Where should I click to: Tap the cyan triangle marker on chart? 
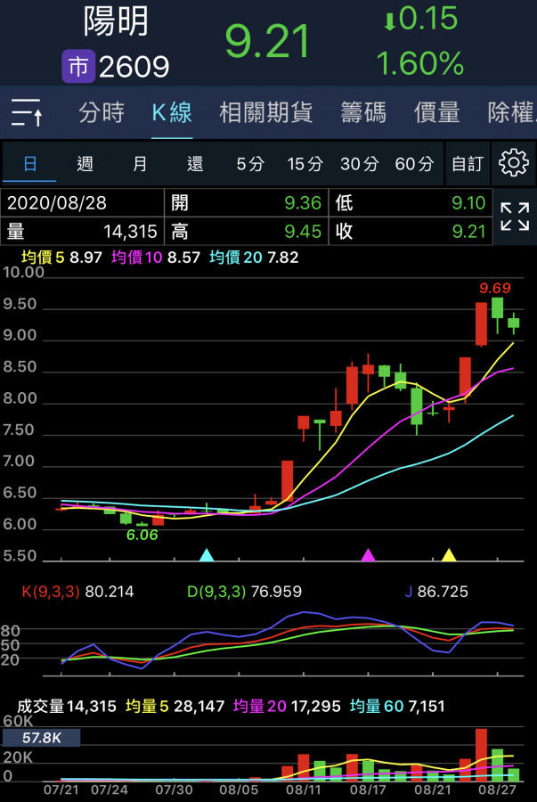pos(207,555)
